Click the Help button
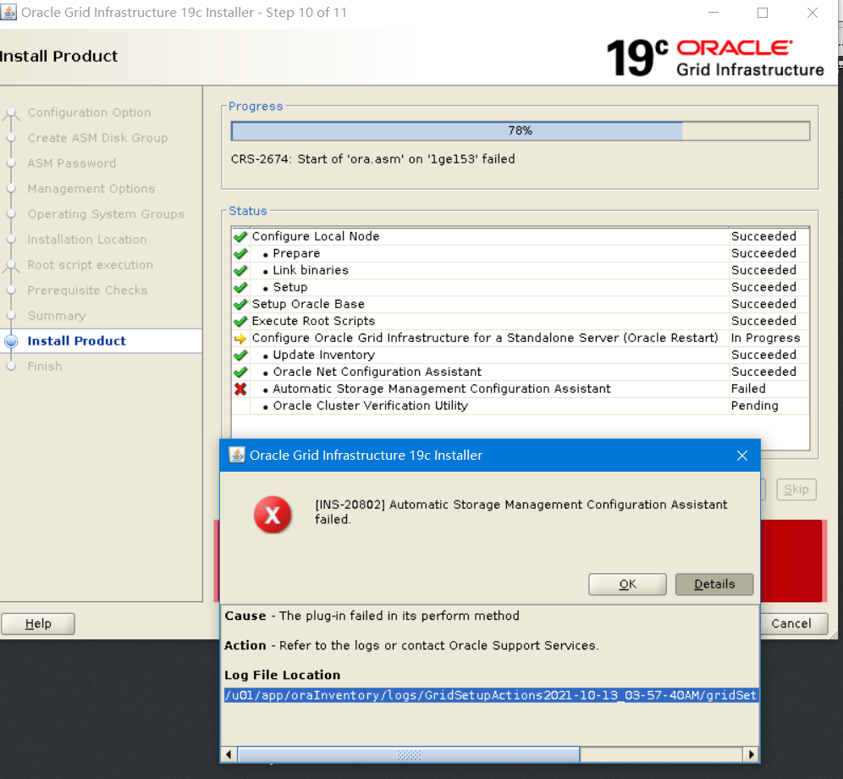 coord(38,623)
